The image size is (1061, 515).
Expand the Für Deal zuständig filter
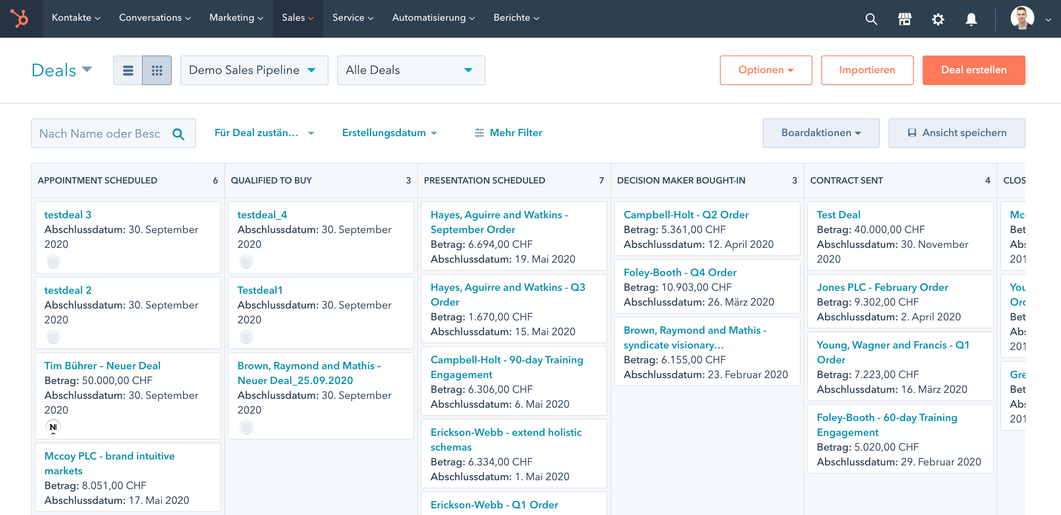click(264, 133)
